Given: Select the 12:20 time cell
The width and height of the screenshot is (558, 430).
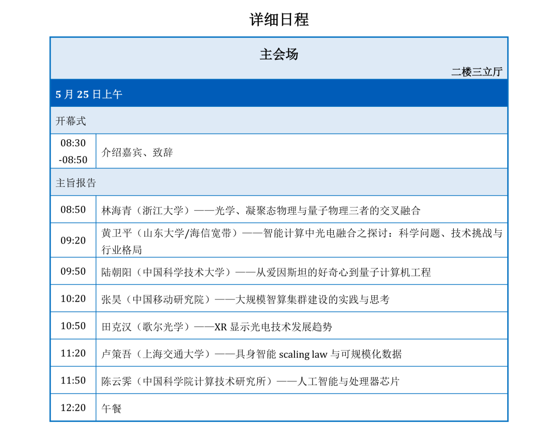Looking at the screenshot, I should [x=73, y=408].
